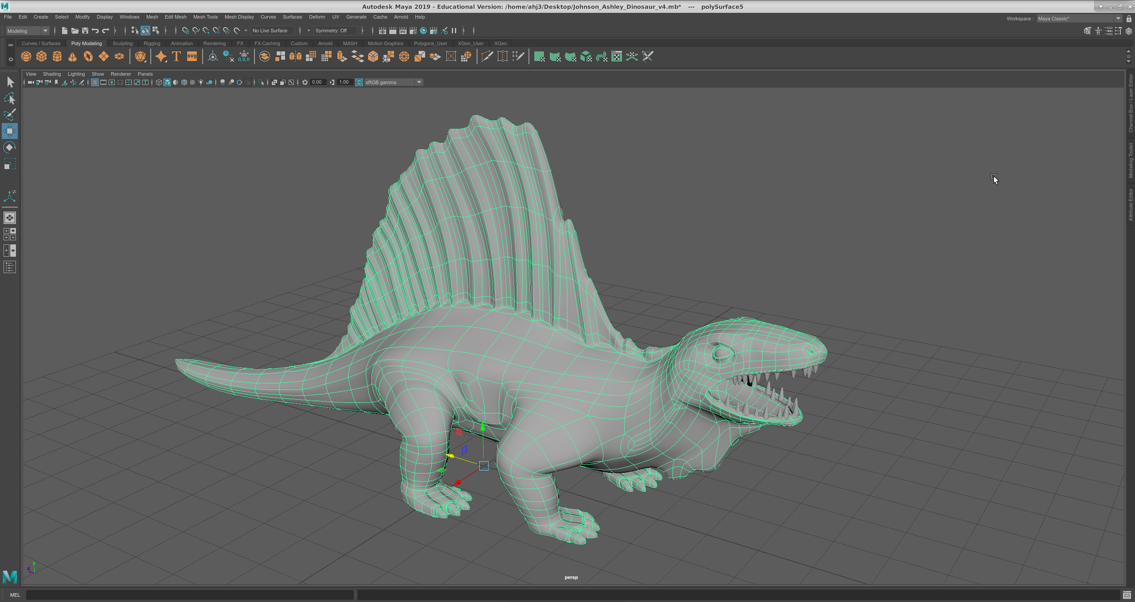Expand the sRGB gamma view transform dropdown
Screen dimensions: 1135x602
point(419,82)
